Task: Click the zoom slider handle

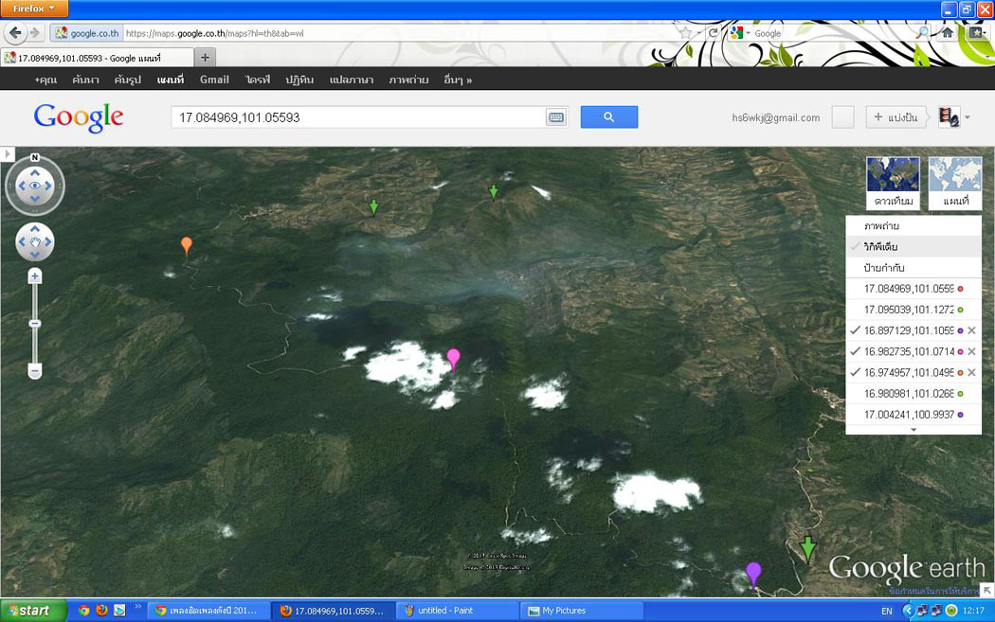Action: 35,324
